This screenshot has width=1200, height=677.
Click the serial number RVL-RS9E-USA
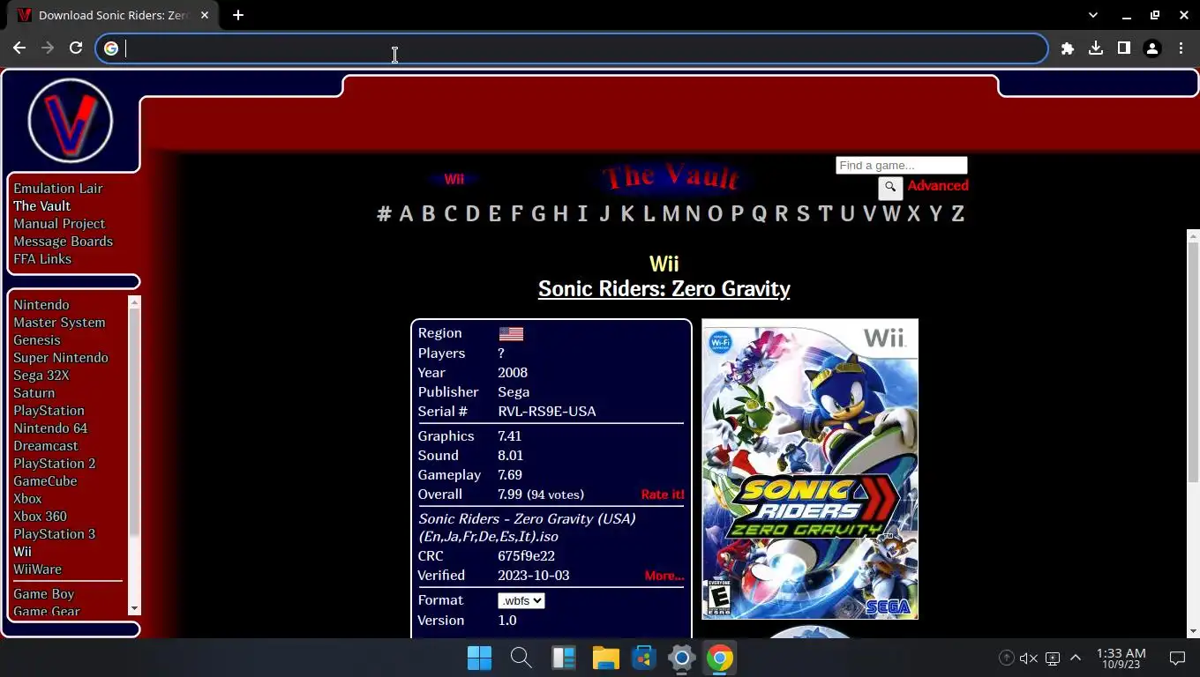pyautogui.click(x=547, y=412)
